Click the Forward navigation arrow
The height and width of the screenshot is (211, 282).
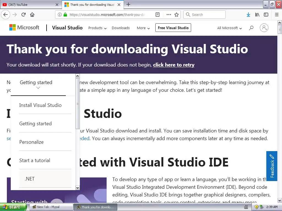pyautogui.click(x=15, y=15)
